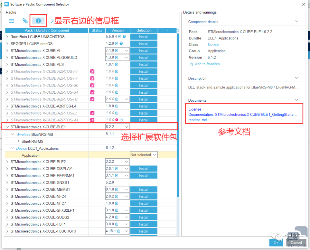Open version dropdown for X-CUBE-TOUCHGFX 4.18.1
Viewport: 310px width, 250px height.
point(126,231)
